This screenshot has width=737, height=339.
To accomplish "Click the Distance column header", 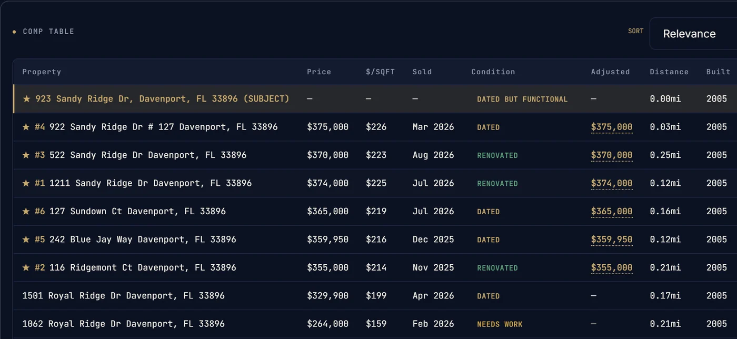I will point(669,72).
